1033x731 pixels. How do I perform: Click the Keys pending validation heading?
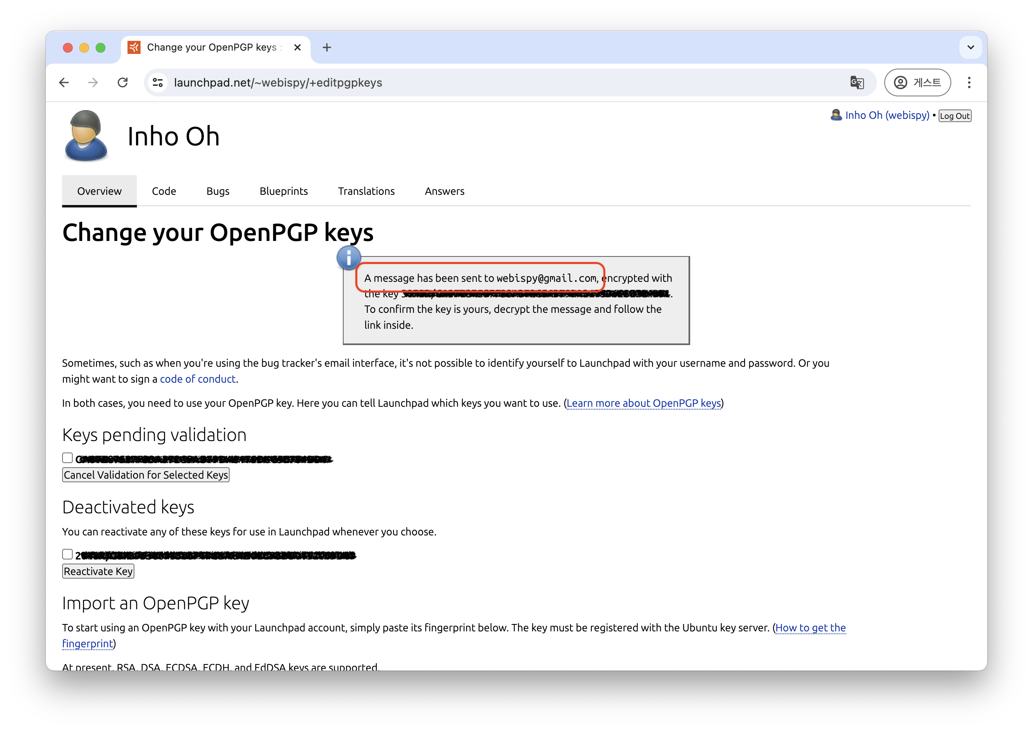154,435
